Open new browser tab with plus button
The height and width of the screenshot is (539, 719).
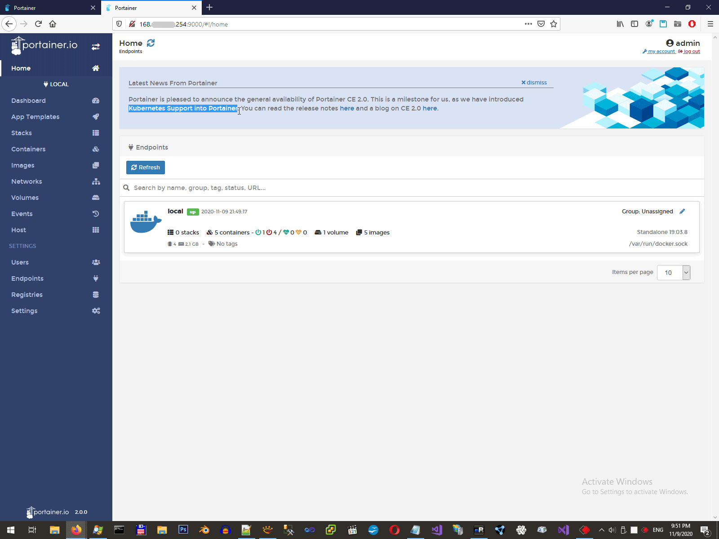(209, 8)
